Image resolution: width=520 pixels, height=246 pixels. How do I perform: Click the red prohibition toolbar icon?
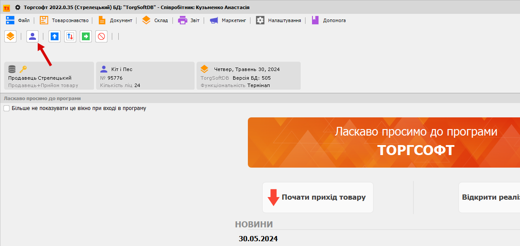(x=101, y=36)
